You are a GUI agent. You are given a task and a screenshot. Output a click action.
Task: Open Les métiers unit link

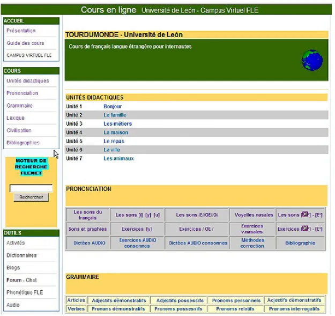click(118, 124)
